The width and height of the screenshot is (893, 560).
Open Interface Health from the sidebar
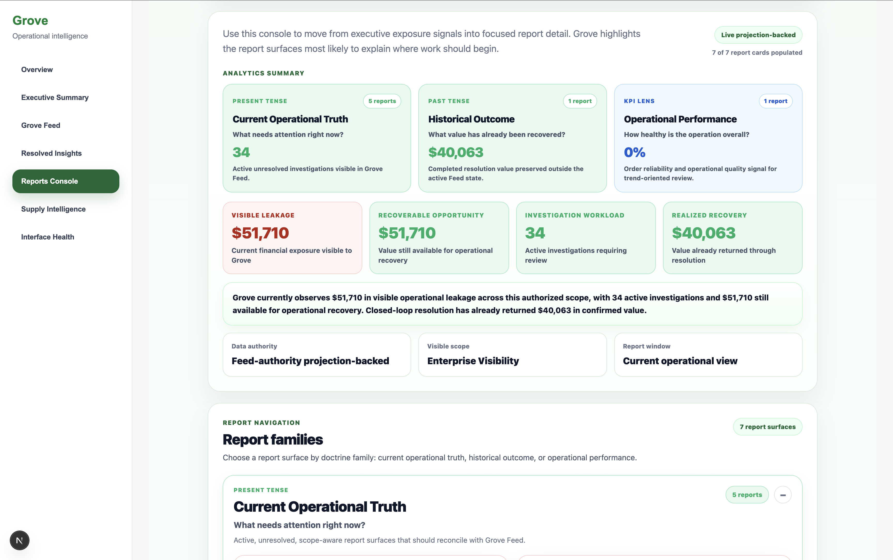[x=66, y=237]
